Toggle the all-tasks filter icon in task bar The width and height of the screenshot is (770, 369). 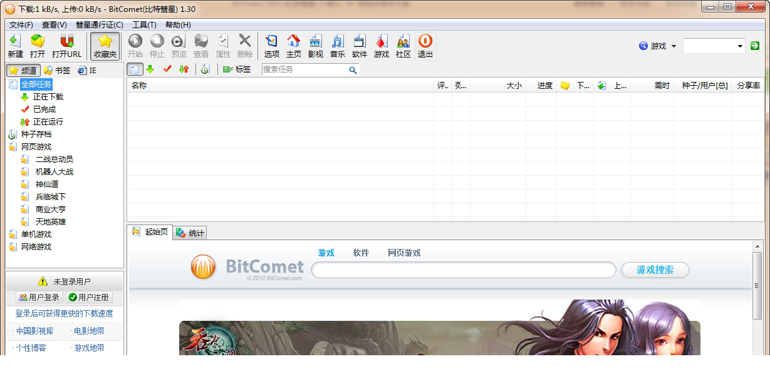(x=135, y=69)
